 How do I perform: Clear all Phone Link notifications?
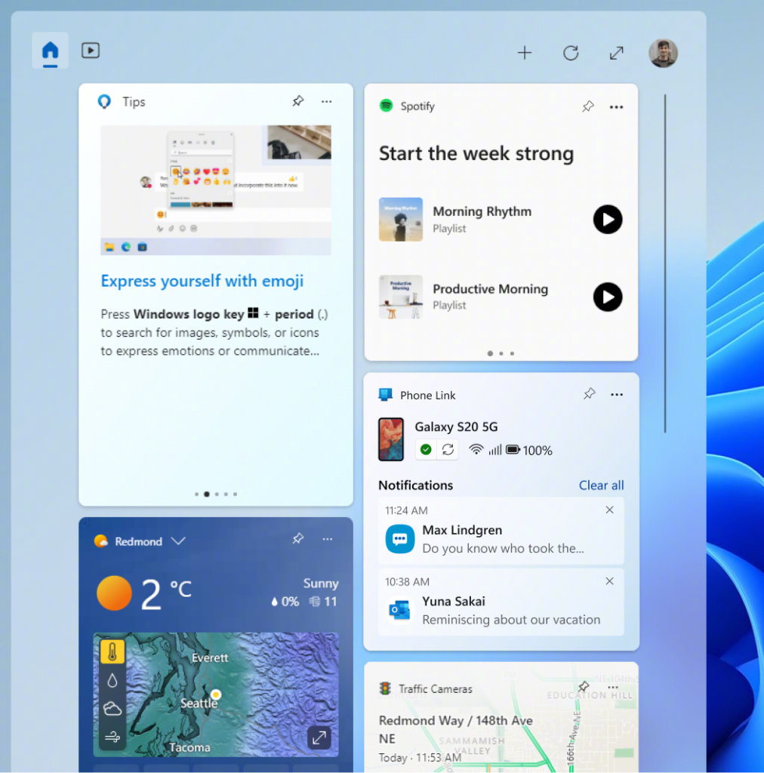click(x=601, y=485)
